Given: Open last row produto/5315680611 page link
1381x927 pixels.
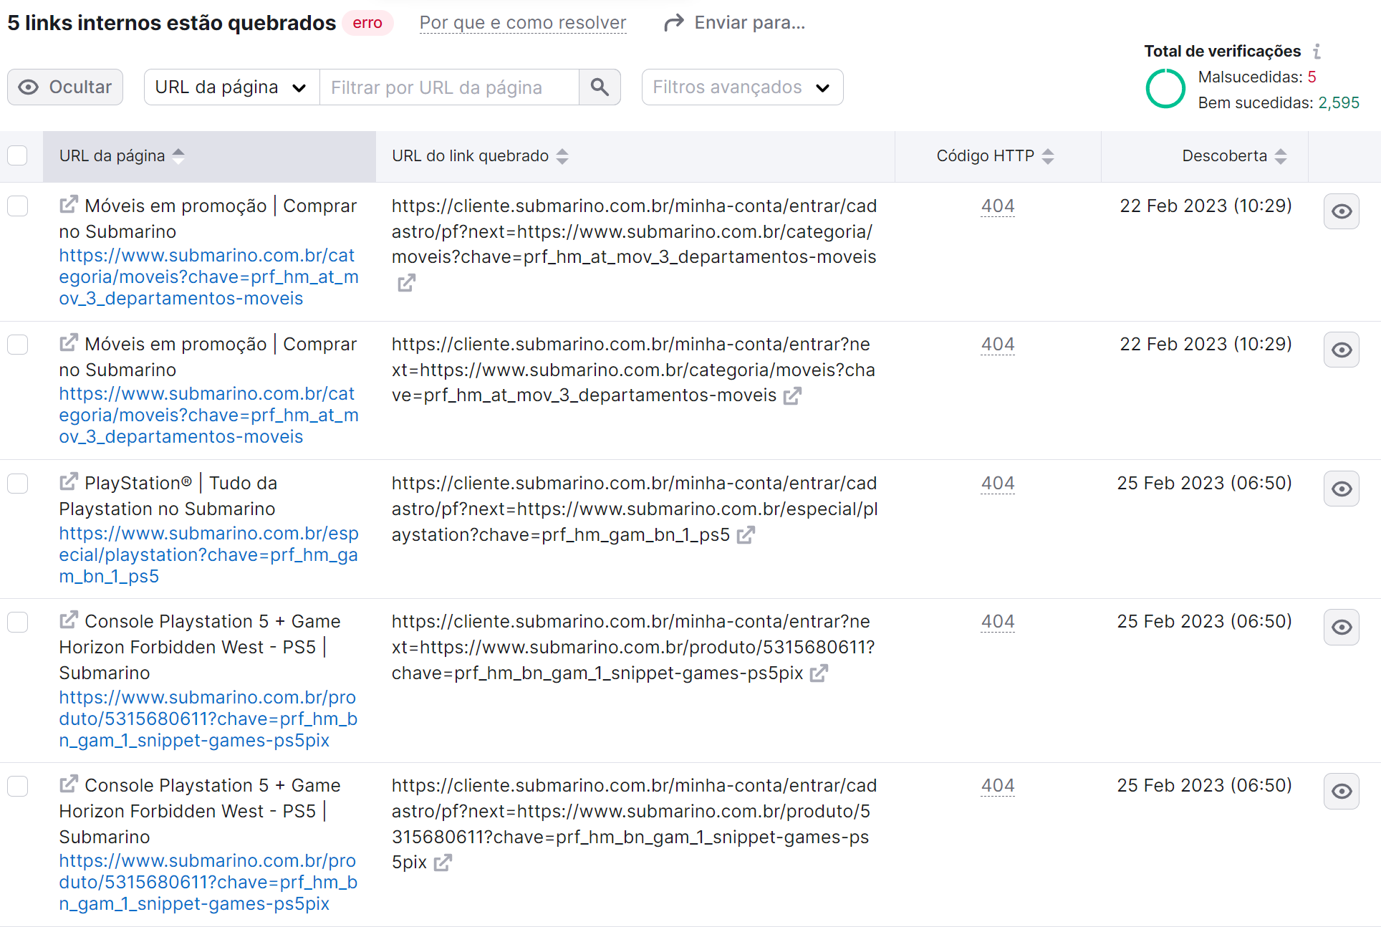Looking at the screenshot, I should point(208,882).
